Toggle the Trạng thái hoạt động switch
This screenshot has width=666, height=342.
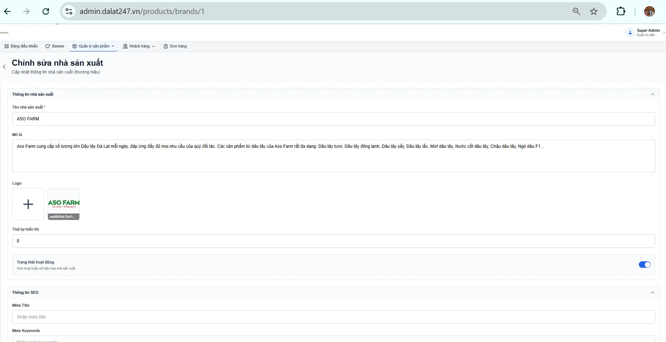(645, 265)
